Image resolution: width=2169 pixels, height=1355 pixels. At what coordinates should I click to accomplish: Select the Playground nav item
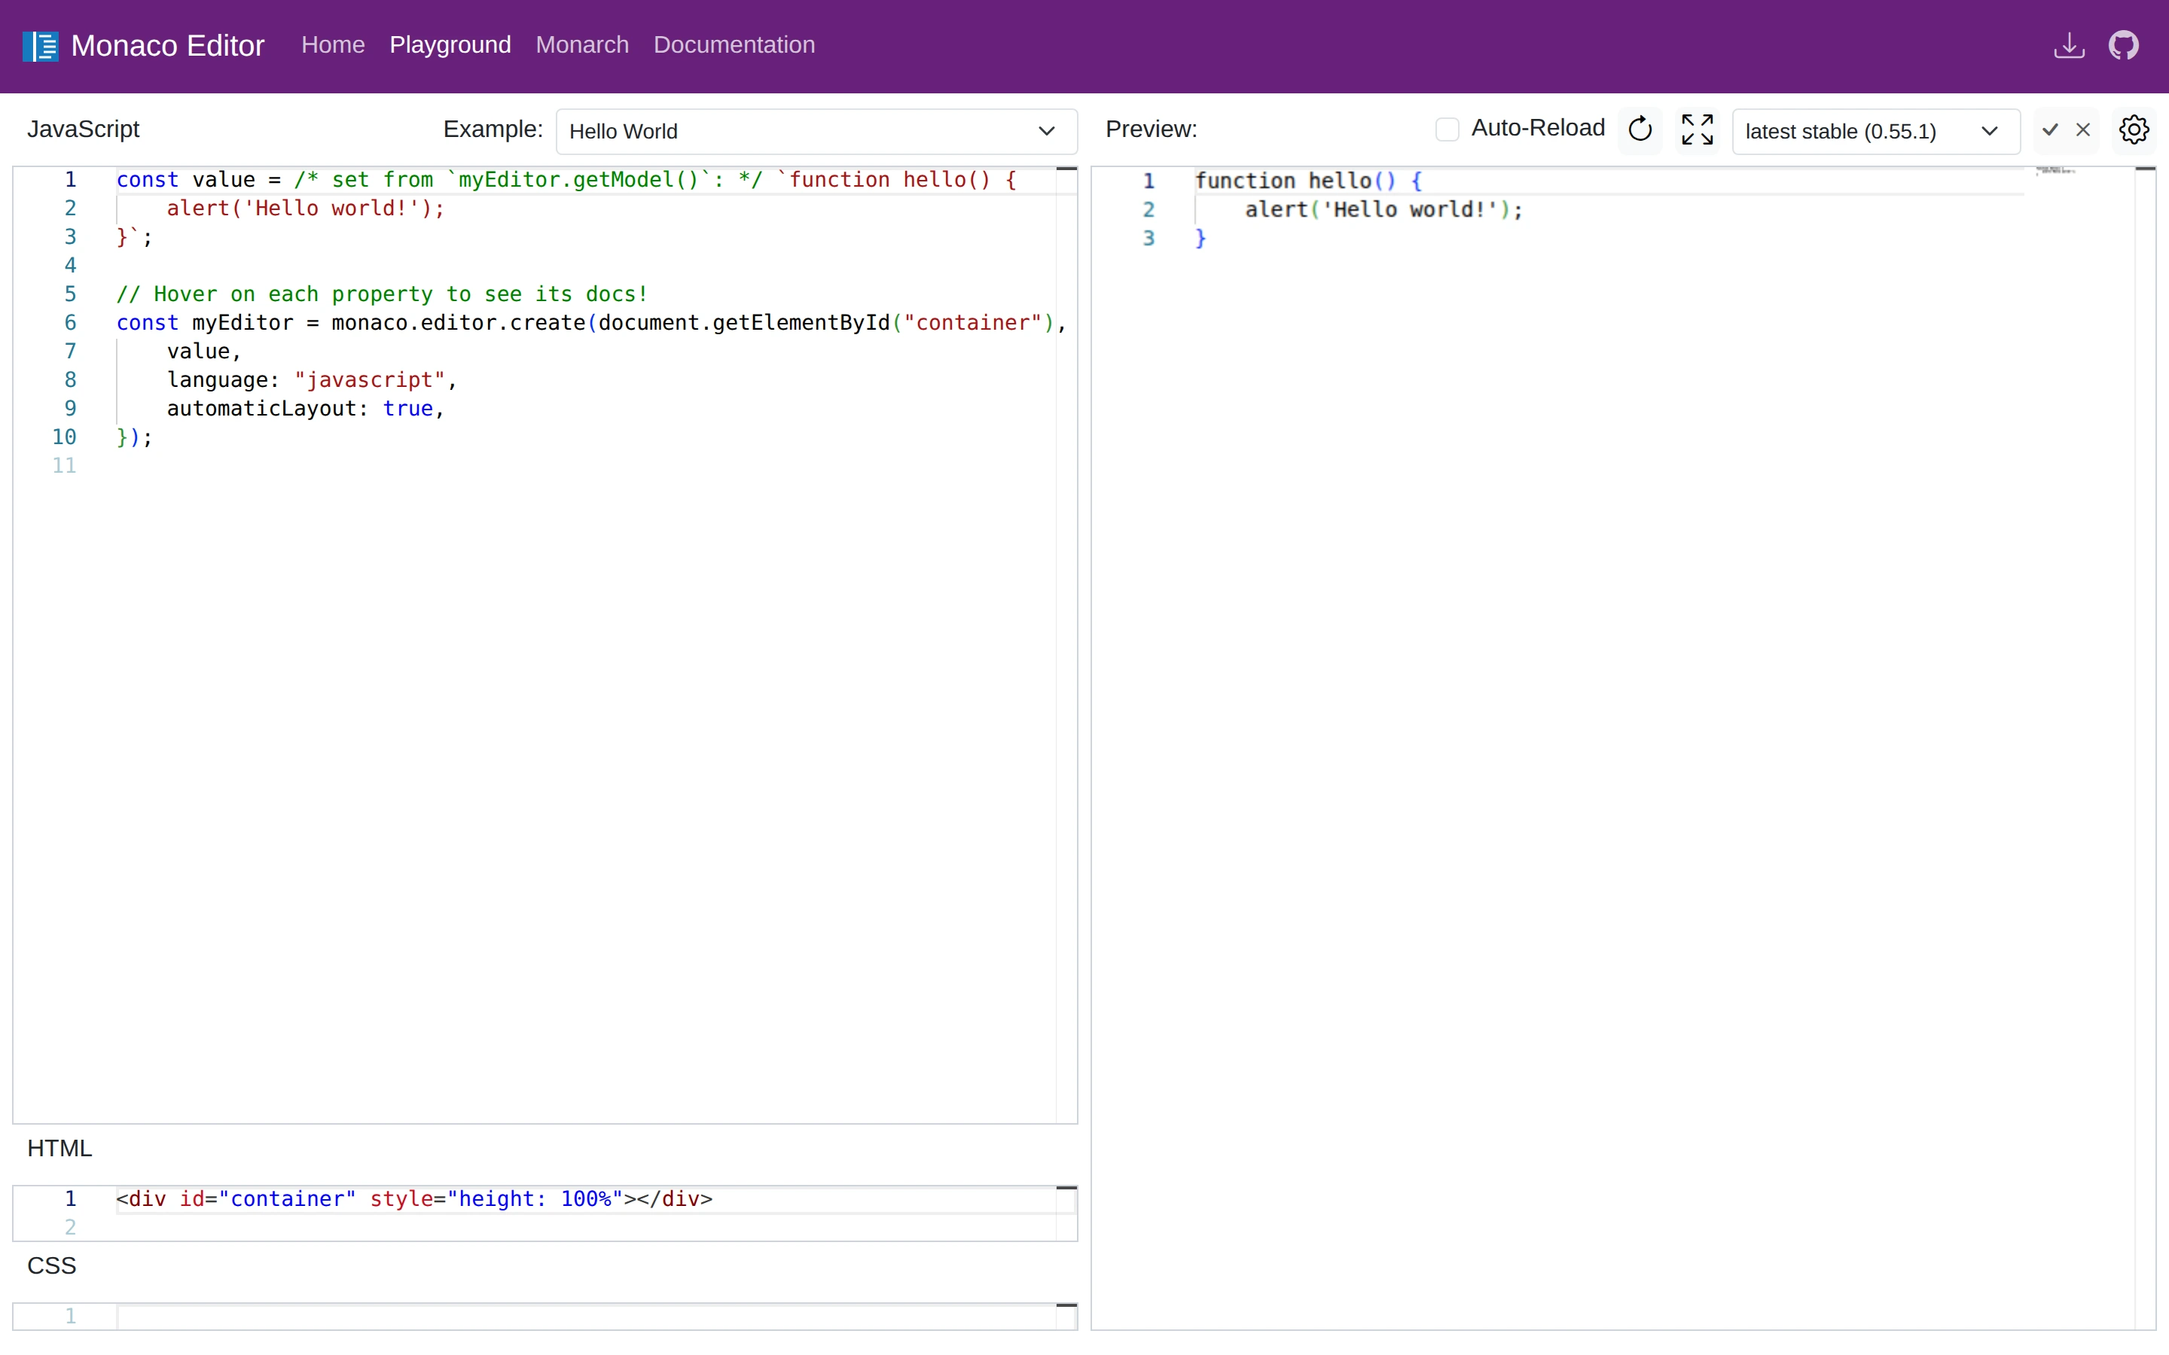[450, 45]
